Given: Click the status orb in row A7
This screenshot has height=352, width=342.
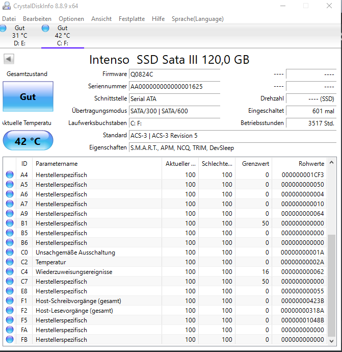Looking at the screenshot, I should point(10,204).
